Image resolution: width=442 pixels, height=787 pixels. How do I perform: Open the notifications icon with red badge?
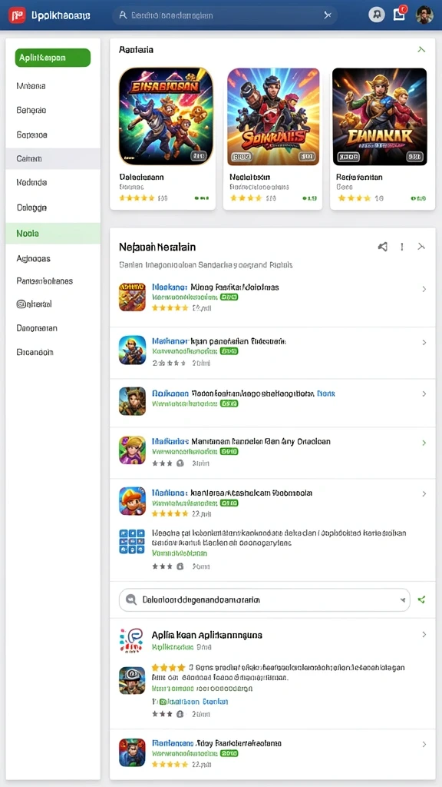click(399, 14)
